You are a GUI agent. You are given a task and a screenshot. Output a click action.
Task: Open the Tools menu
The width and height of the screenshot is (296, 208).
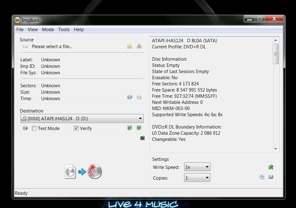(64, 30)
